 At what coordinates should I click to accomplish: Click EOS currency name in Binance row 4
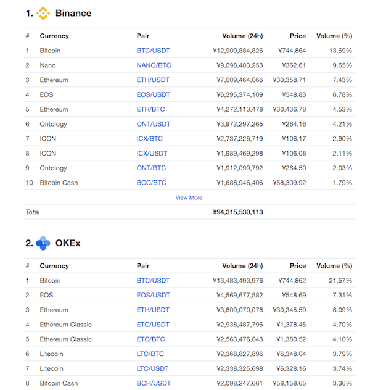click(x=46, y=95)
